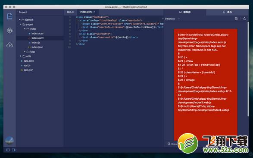Click the cloud upload icon
The height and width of the screenshot is (158, 253).
click(x=9, y=45)
